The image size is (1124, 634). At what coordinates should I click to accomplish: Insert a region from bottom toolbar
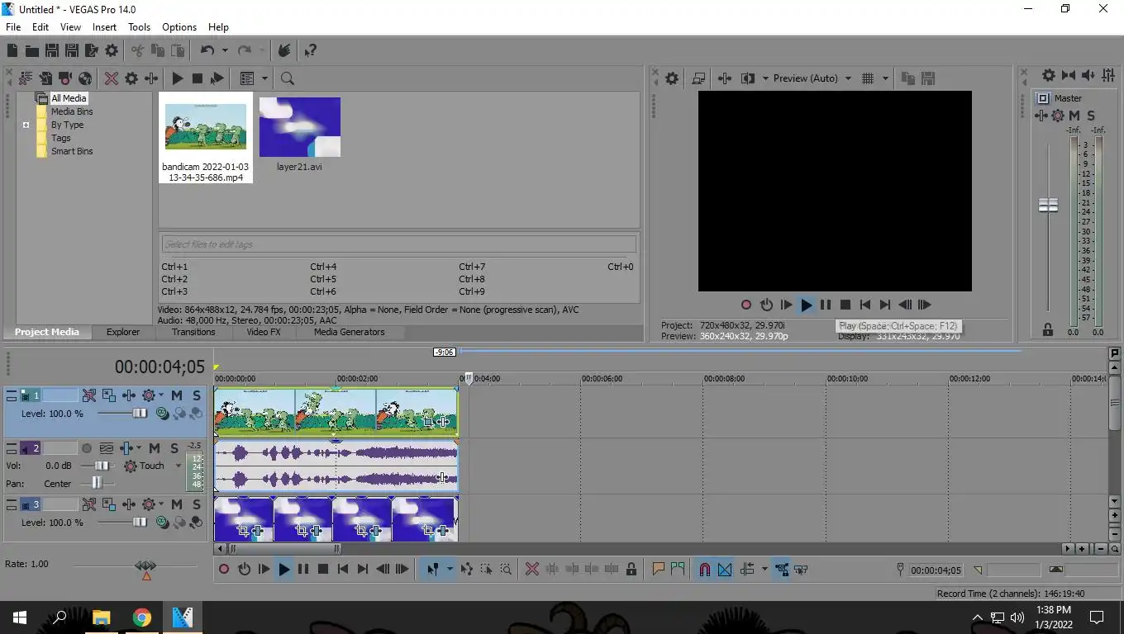pyautogui.click(x=678, y=569)
